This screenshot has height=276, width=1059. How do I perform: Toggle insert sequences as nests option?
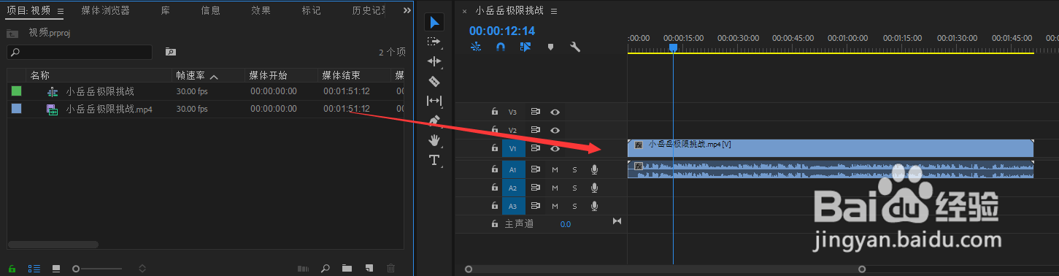point(476,47)
